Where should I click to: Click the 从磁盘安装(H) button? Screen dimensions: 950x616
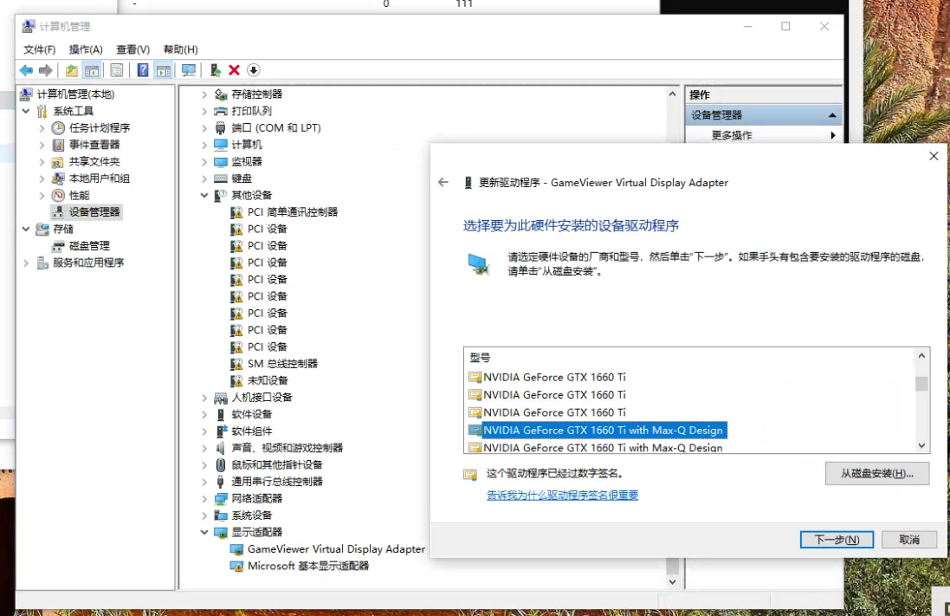876,473
